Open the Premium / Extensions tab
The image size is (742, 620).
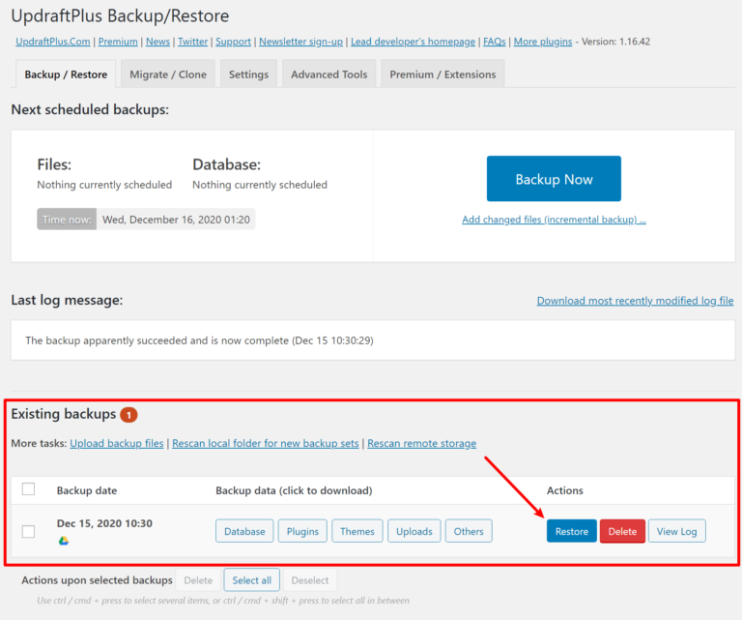click(442, 74)
